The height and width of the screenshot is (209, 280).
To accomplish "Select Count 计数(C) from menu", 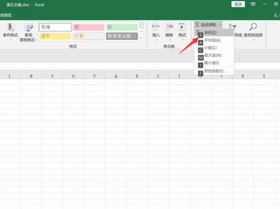I will pyautogui.click(x=214, y=48).
